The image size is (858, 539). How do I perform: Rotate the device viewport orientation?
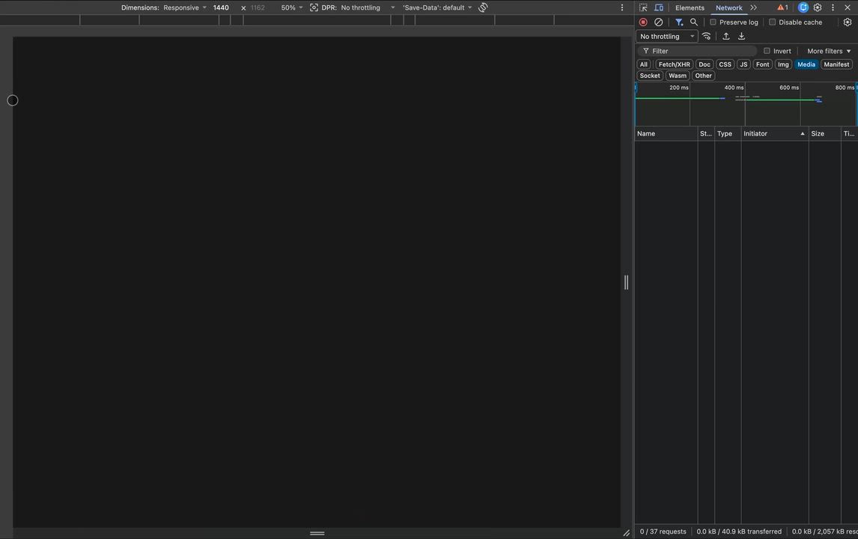(483, 7)
